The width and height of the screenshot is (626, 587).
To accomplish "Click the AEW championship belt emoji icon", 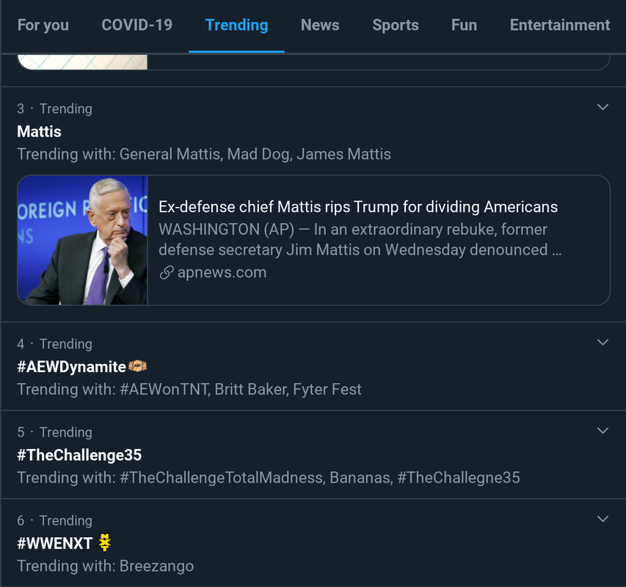I will (x=138, y=366).
